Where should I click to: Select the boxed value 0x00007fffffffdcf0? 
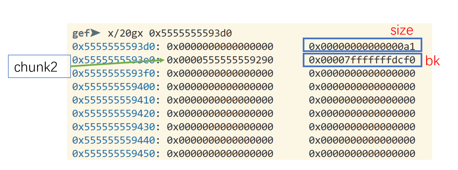(x=362, y=60)
